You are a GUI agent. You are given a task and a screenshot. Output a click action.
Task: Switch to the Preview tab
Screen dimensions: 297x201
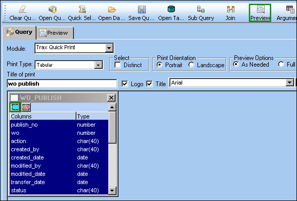pyautogui.click(x=54, y=33)
